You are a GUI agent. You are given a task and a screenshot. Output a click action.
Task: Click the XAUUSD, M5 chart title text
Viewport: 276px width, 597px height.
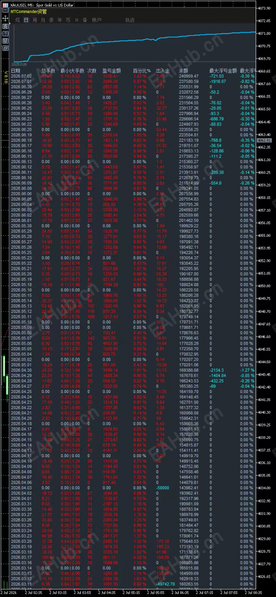click(x=23, y=4)
